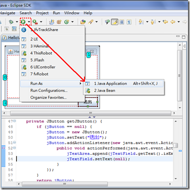Image resolution: width=190 pixels, height=190 pixels.
Task: Show the palette using the arrow right of the design canvas
Action: coord(184,46)
